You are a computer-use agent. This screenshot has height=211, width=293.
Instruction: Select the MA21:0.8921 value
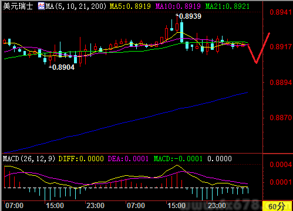pos(227,6)
